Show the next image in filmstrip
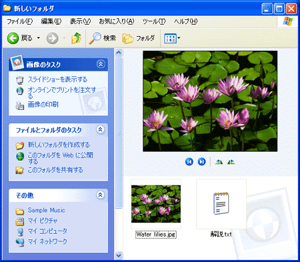The height and width of the screenshot is (262, 300). click(x=201, y=161)
